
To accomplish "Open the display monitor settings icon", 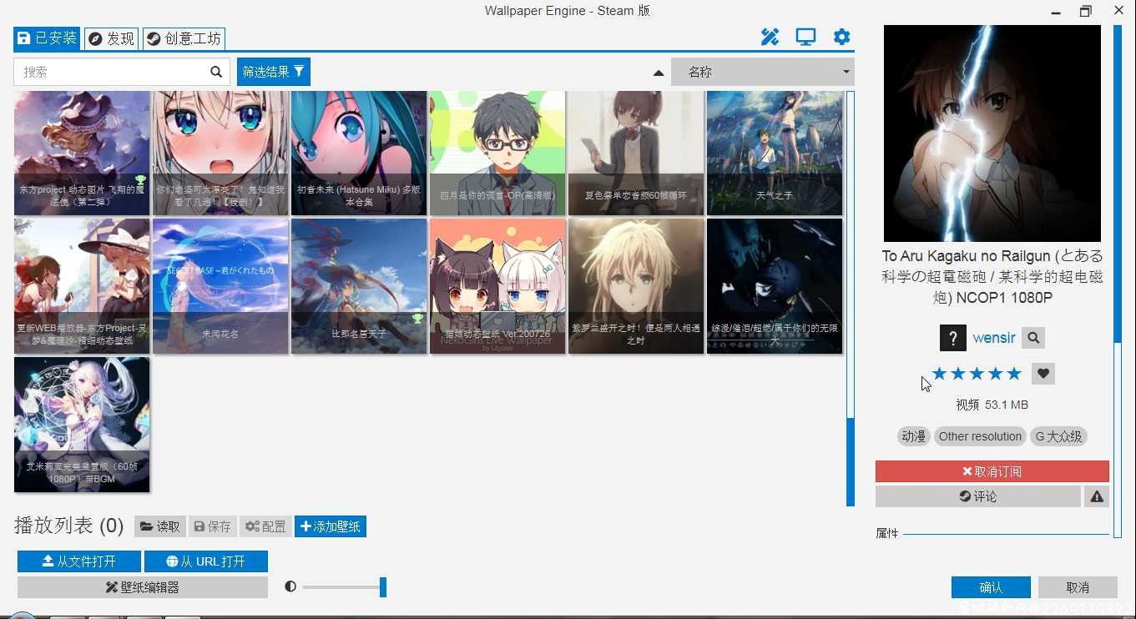I will (x=805, y=37).
